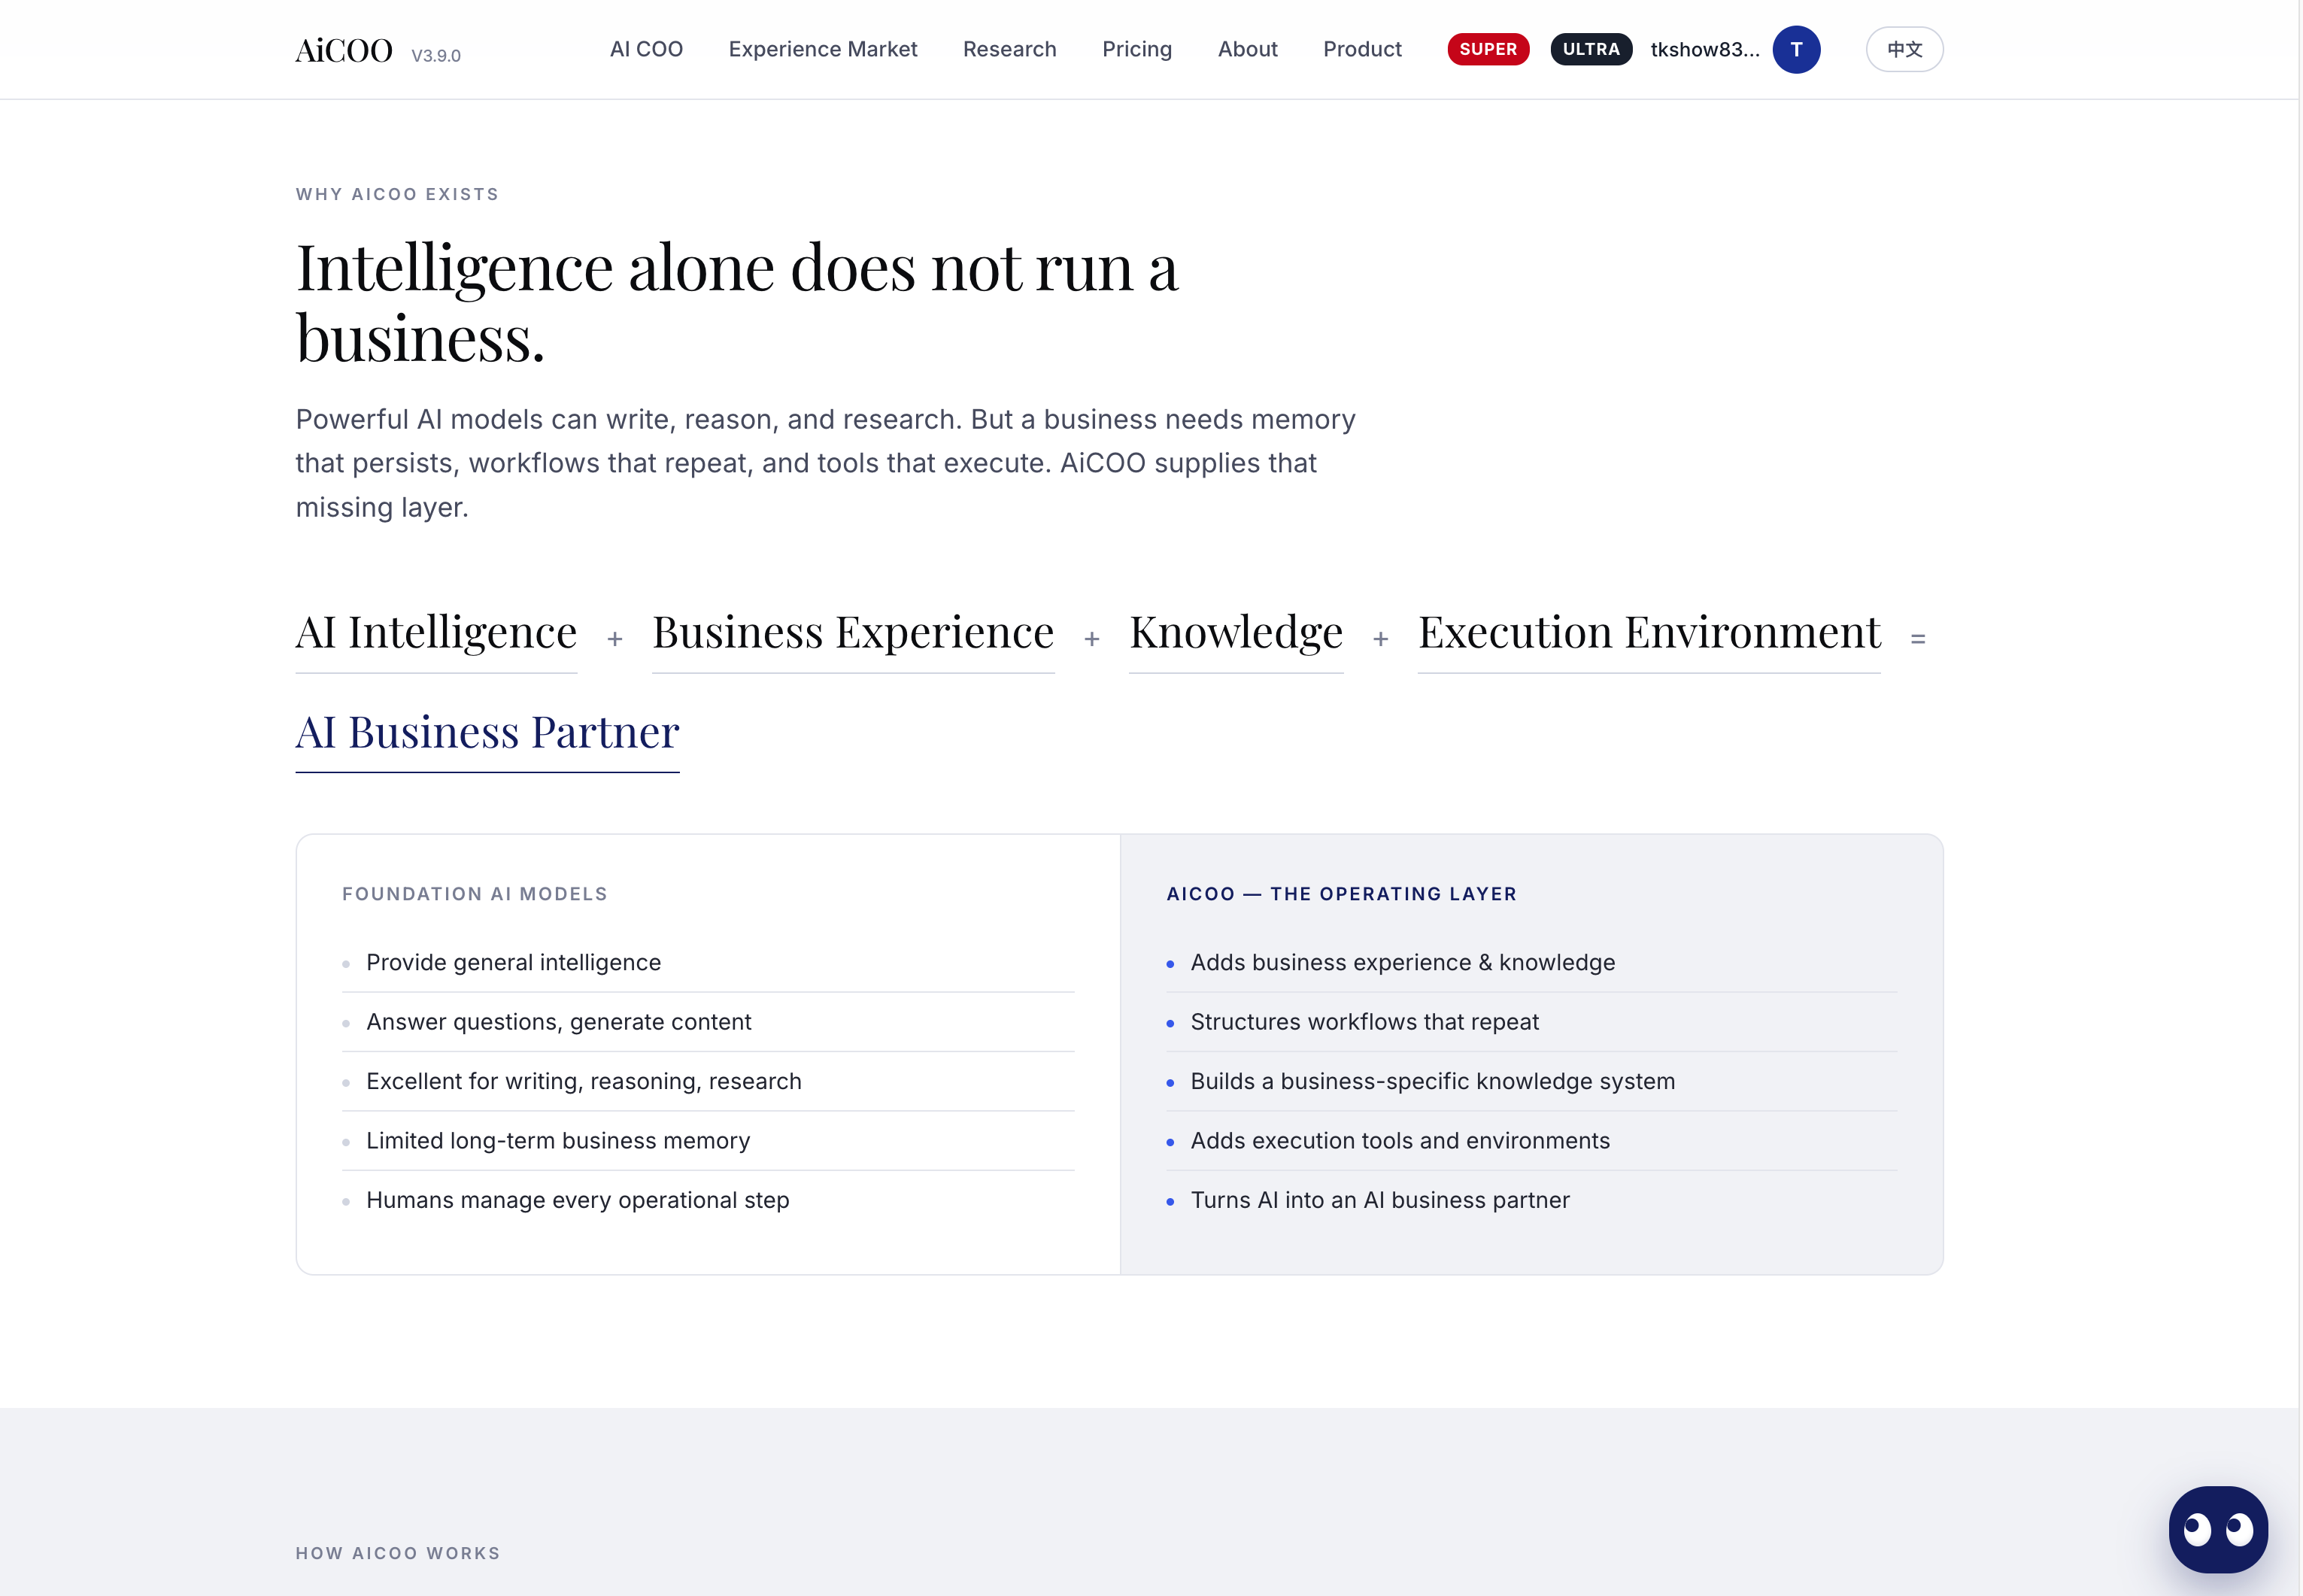
Task: Click the AiCOO logo
Action: point(344,50)
